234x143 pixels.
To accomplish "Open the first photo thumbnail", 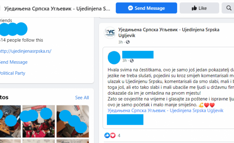I will pos(10,121).
